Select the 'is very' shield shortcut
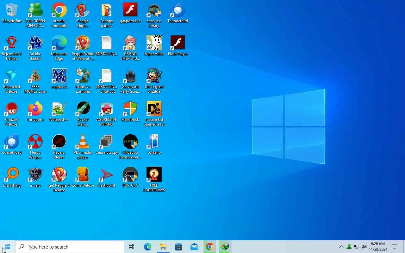 coord(35,178)
